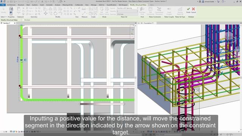The height and width of the screenshot is (136, 242).
Task: Close the Section 1 view tab
Action: [x=15, y=23]
